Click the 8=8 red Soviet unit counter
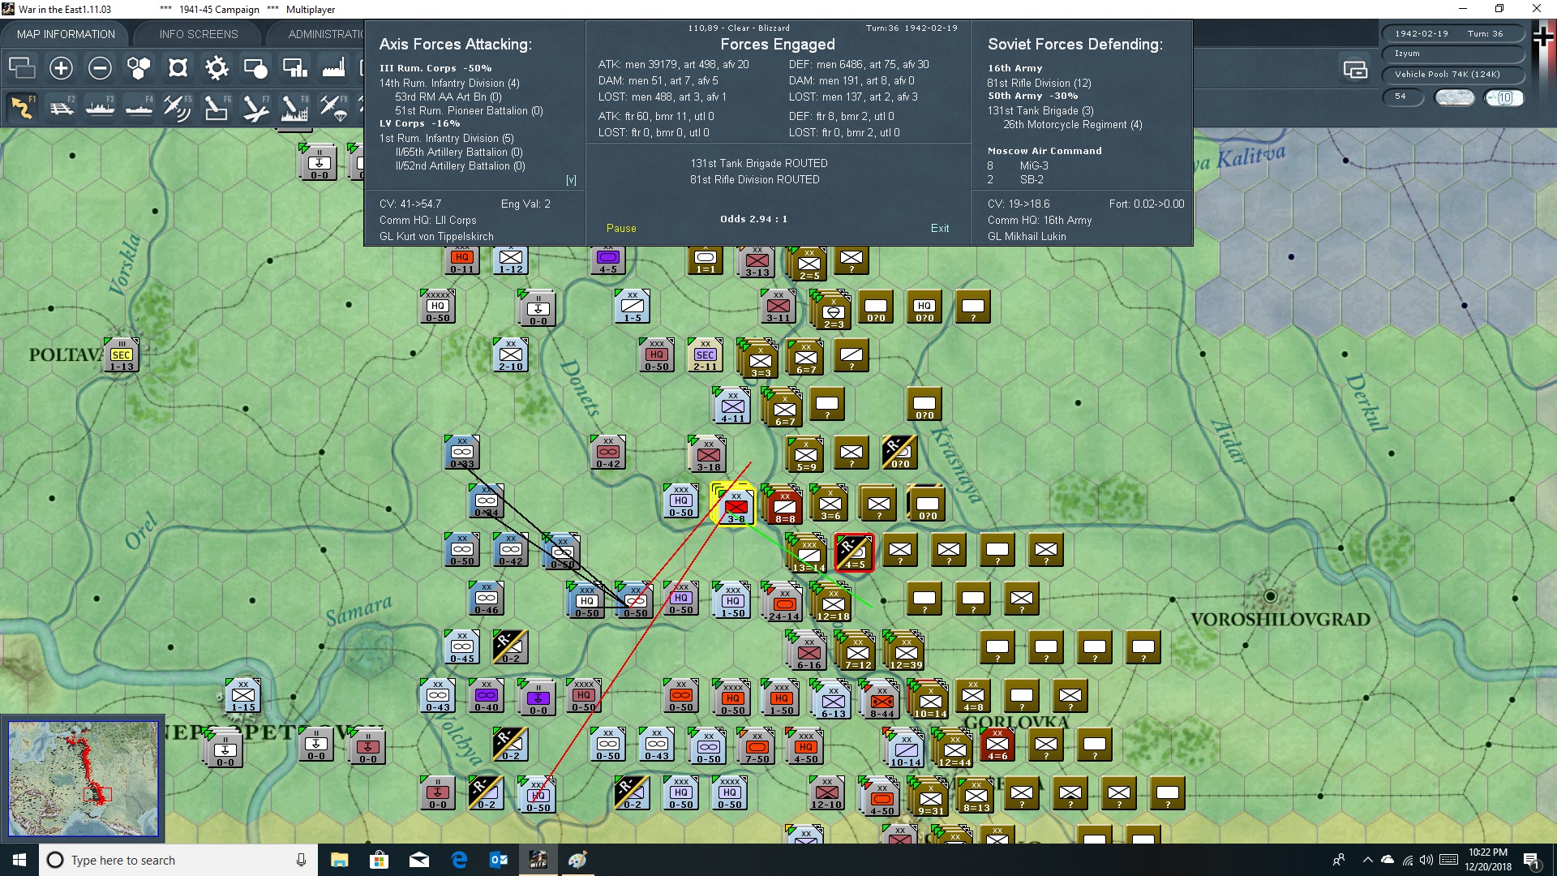The width and height of the screenshot is (1557, 876). [x=784, y=505]
